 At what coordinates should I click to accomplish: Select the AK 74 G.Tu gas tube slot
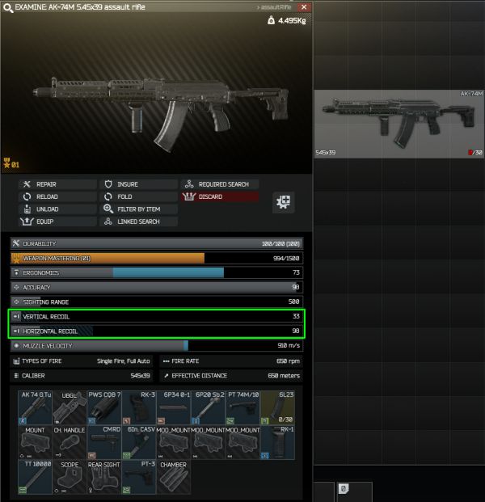[x=35, y=407]
